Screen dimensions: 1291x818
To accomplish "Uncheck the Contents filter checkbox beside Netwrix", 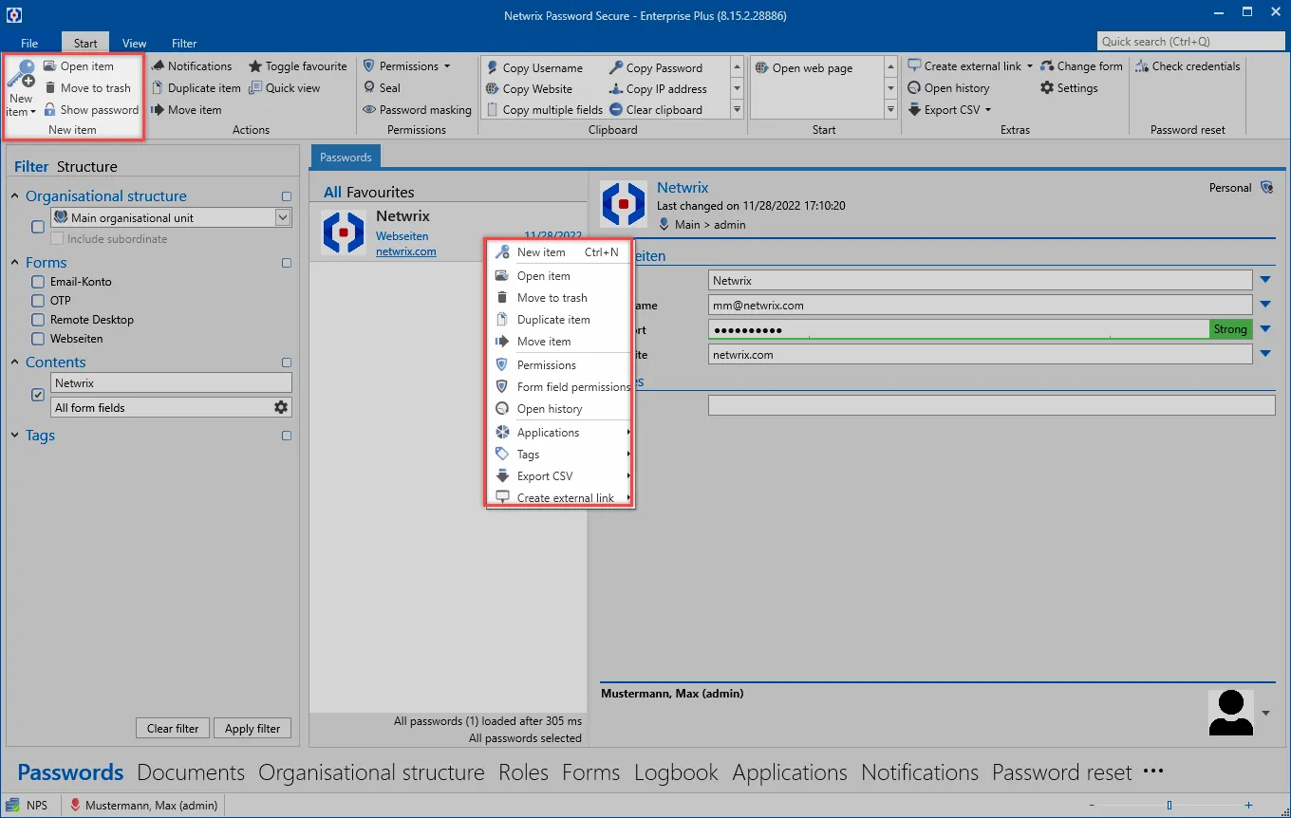I will (x=38, y=395).
